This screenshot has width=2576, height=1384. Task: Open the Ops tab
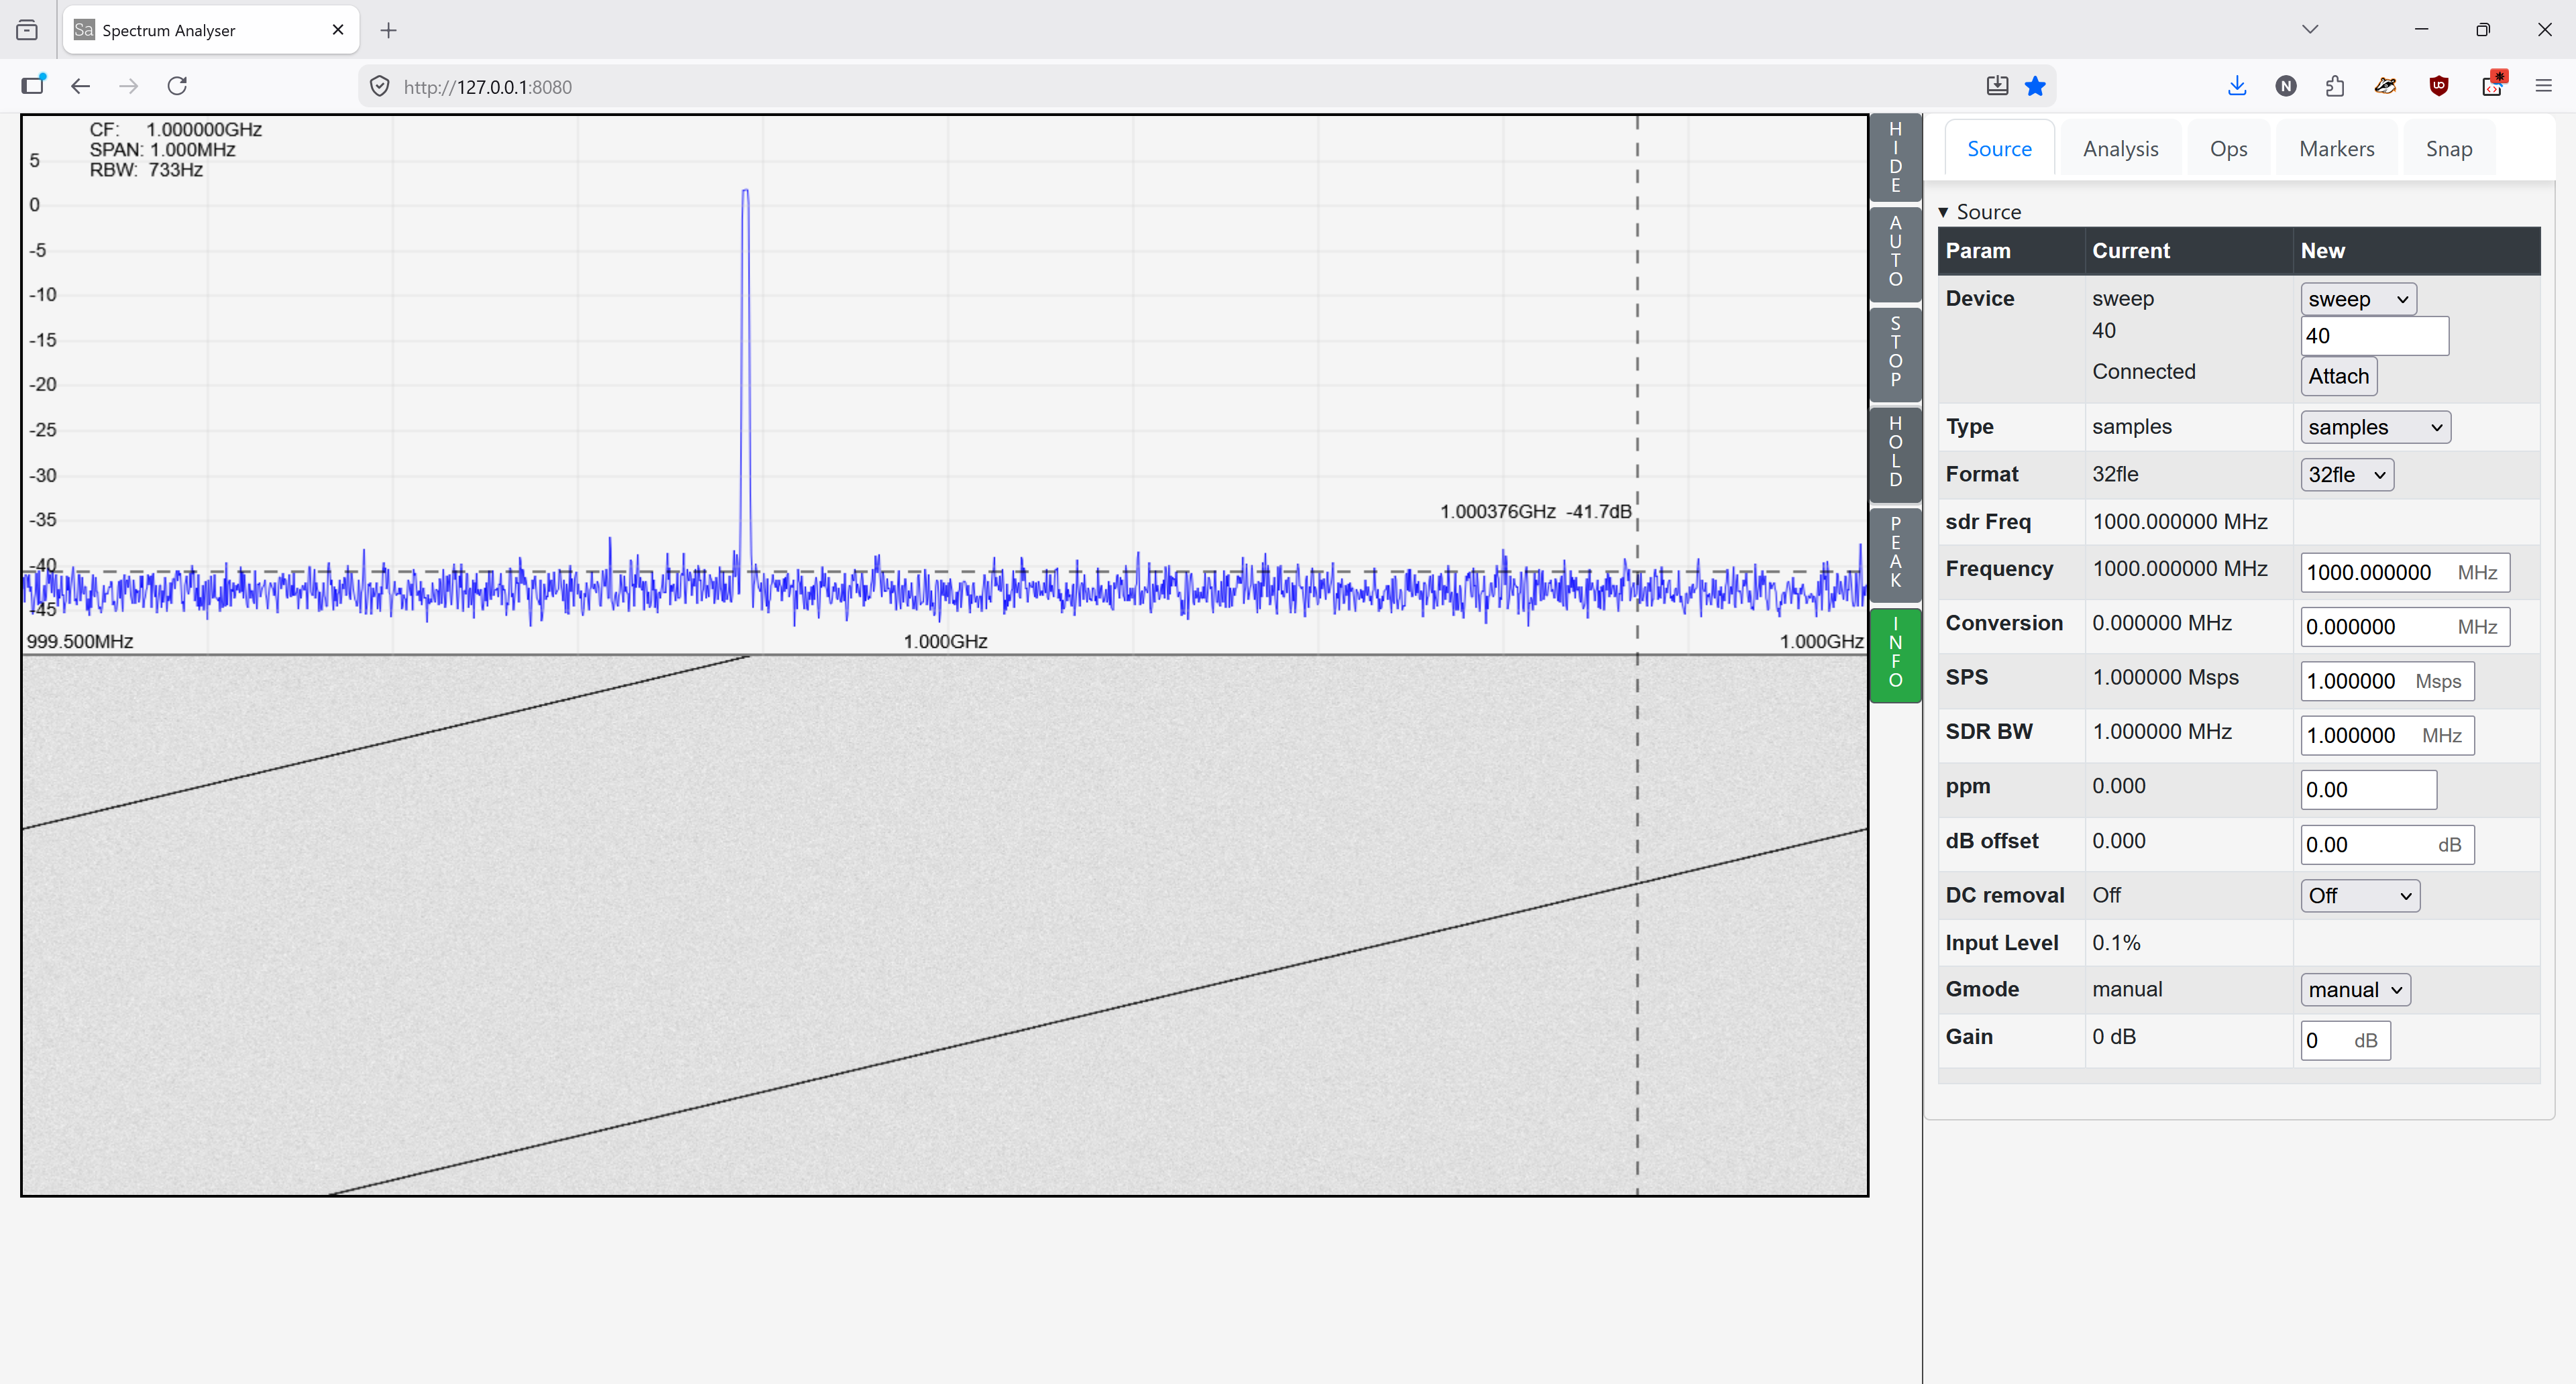[x=2228, y=149]
